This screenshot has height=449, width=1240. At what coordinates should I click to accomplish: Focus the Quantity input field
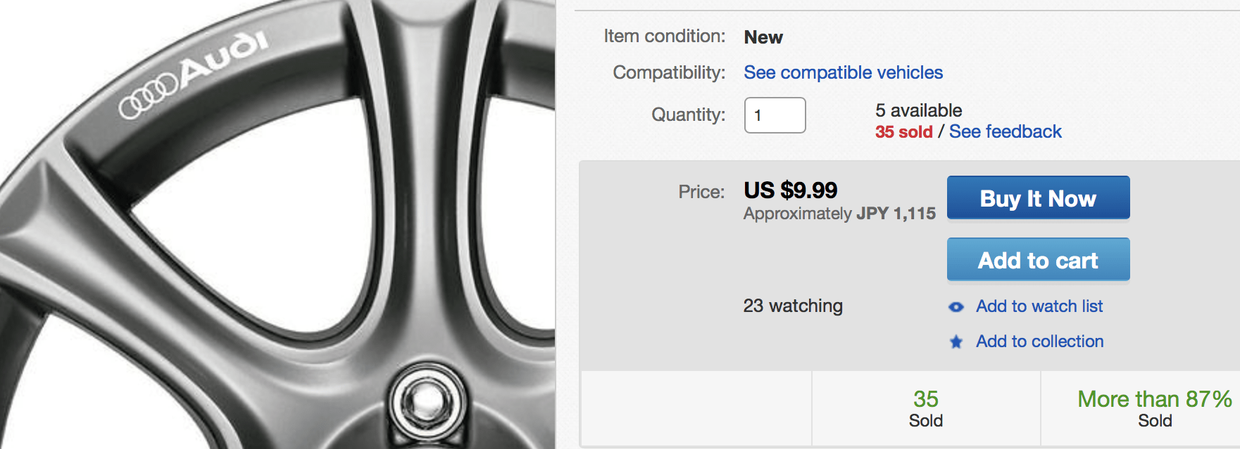click(x=775, y=115)
